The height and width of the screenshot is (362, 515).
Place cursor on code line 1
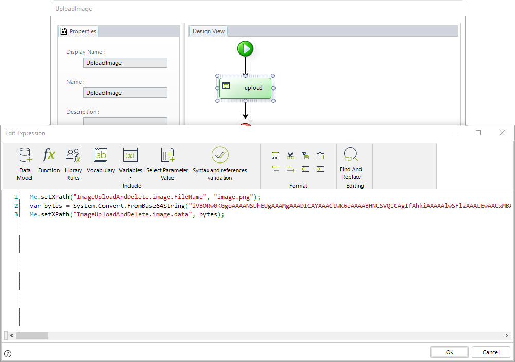click(x=145, y=197)
